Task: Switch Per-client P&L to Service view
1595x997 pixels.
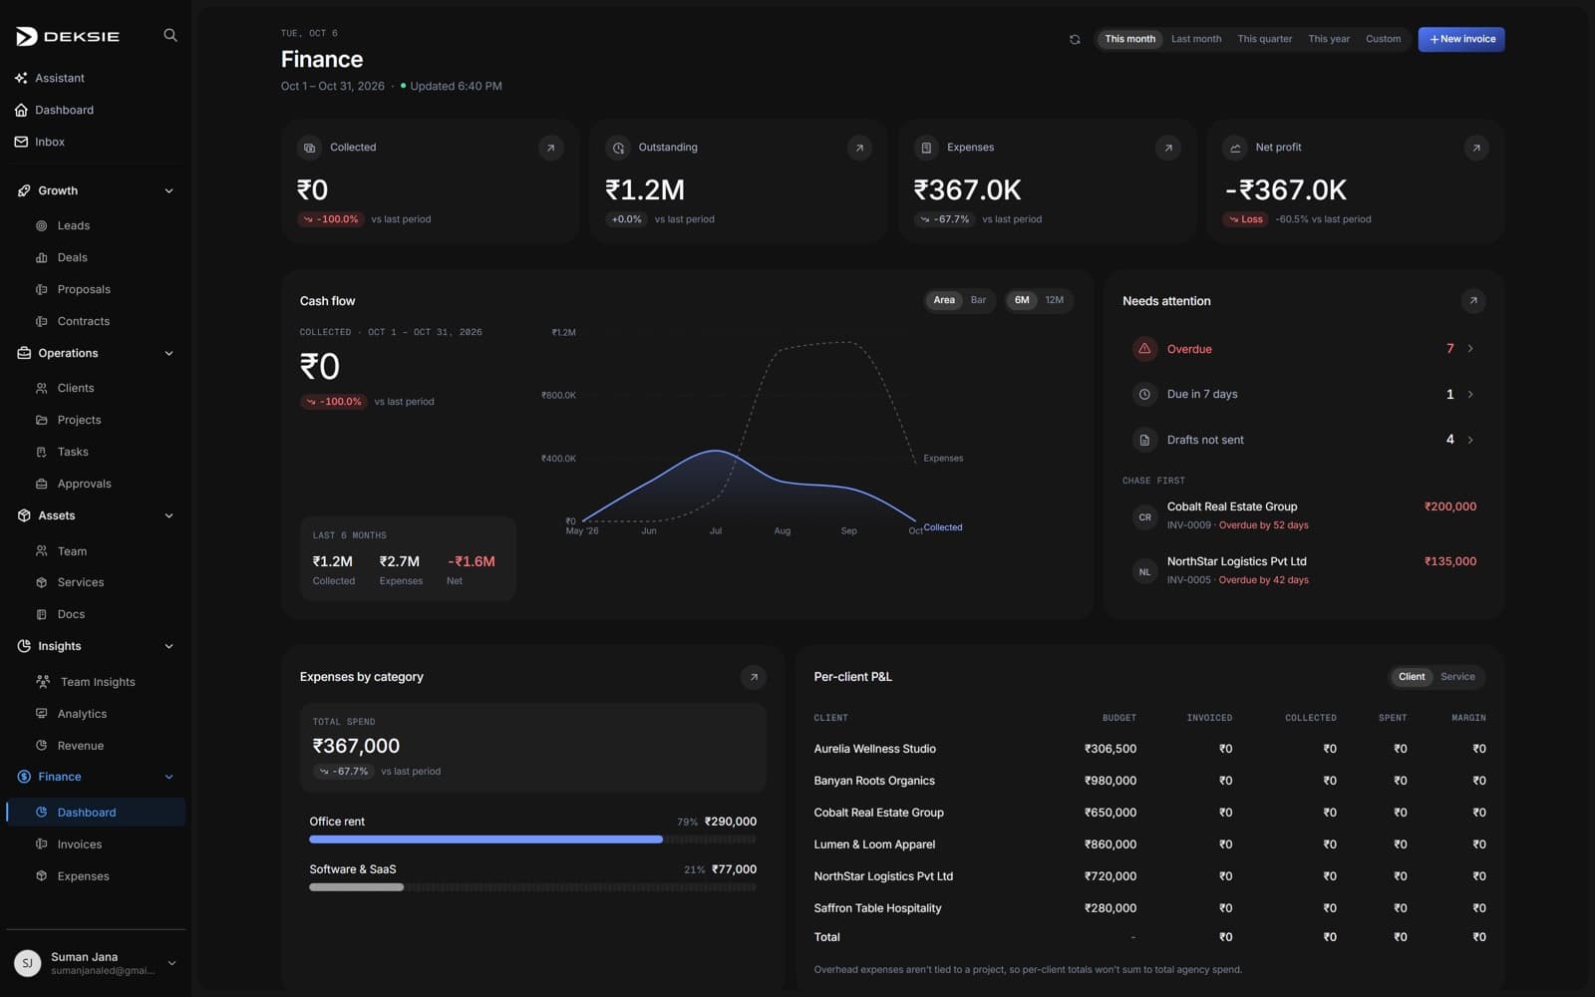Action: 1457,677
